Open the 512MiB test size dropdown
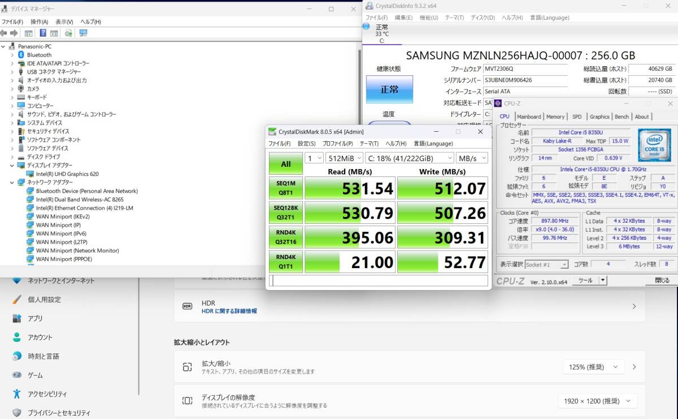 point(345,158)
